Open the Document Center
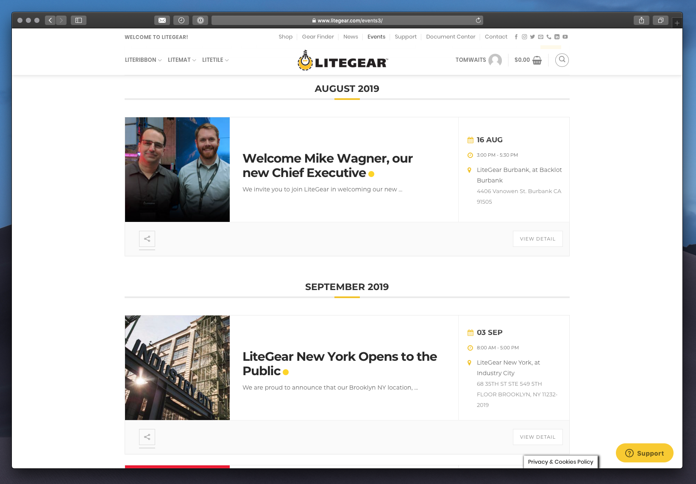 pos(451,37)
